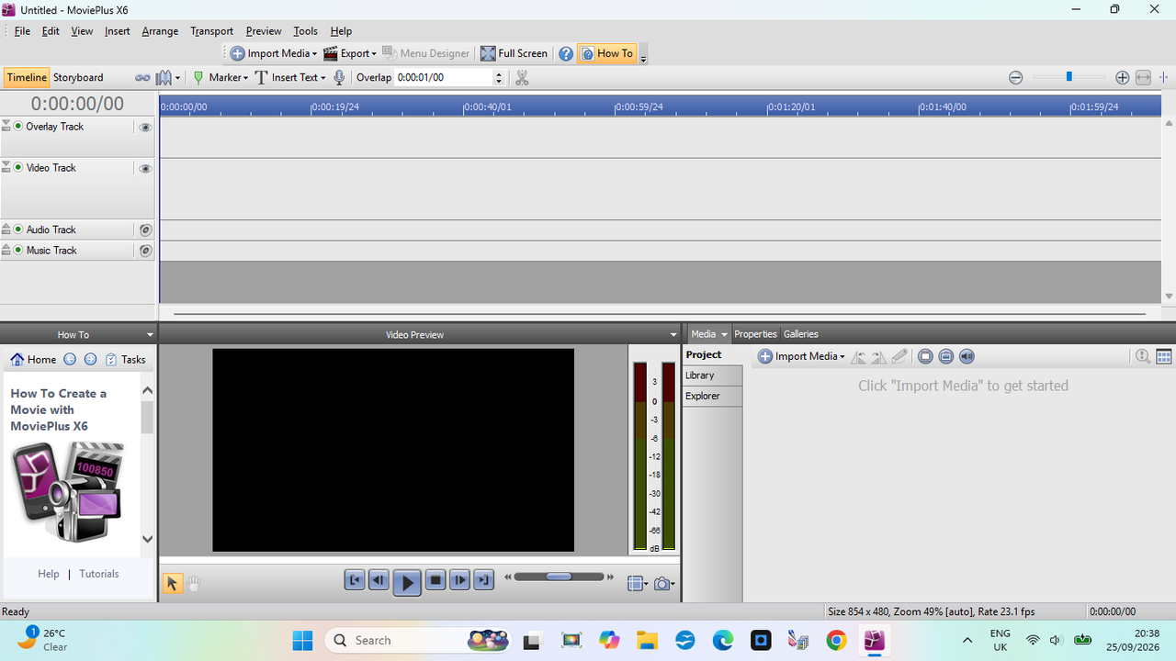
Task: Click the zoom out minus icon above timeline
Action: click(x=1015, y=78)
